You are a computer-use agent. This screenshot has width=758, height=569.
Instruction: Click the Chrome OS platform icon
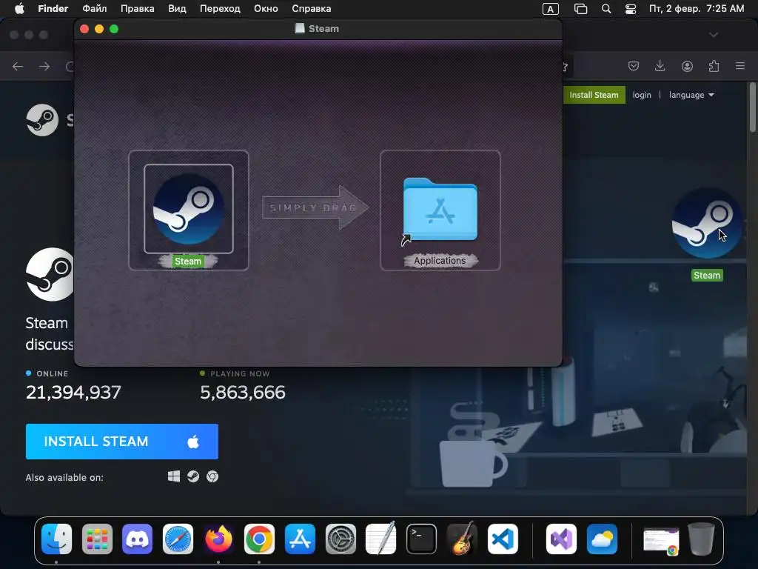[212, 476]
